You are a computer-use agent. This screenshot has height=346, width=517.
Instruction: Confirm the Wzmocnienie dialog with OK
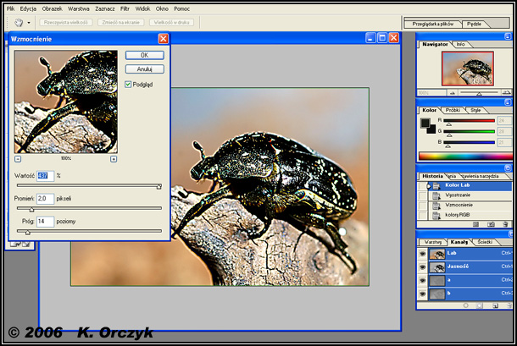pyautogui.click(x=144, y=55)
